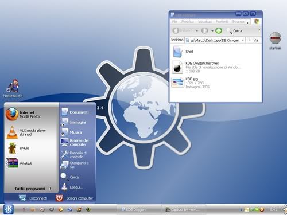Click the taskbar clock

(x=273, y=210)
